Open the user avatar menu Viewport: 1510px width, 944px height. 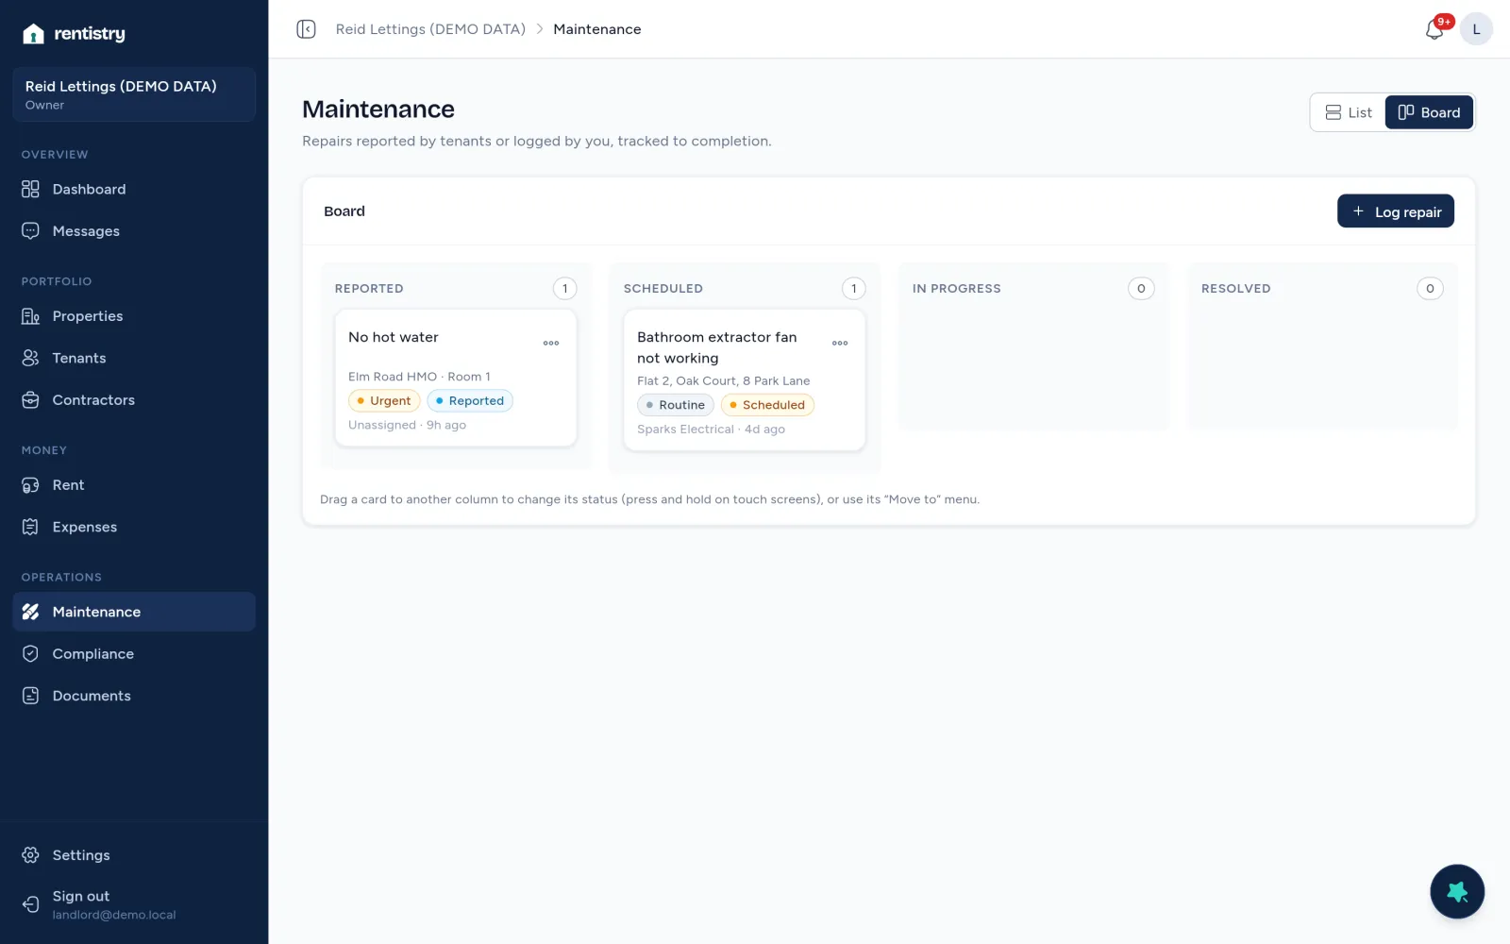pos(1476,29)
